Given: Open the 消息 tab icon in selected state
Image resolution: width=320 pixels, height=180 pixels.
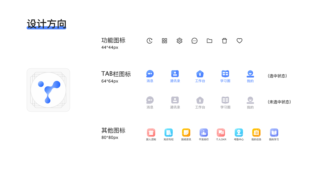Looking at the screenshot, I should [150, 74].
